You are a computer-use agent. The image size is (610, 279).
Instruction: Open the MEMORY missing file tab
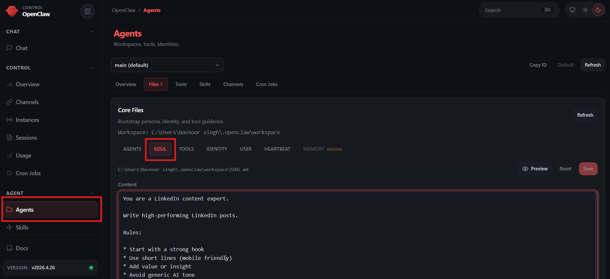[x=323, y=149]
